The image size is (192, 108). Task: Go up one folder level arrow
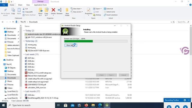(x=13, y=22)
